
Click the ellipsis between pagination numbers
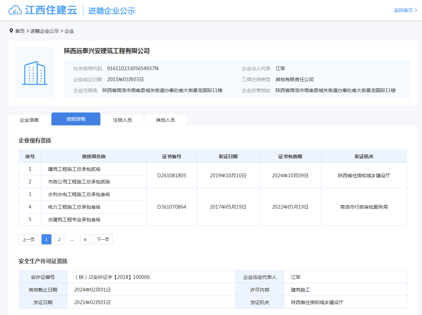click(x=72, y=239)
